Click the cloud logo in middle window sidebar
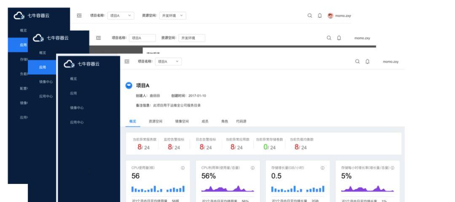This screenshot has height=202, width=455. (x=38, y=38)
